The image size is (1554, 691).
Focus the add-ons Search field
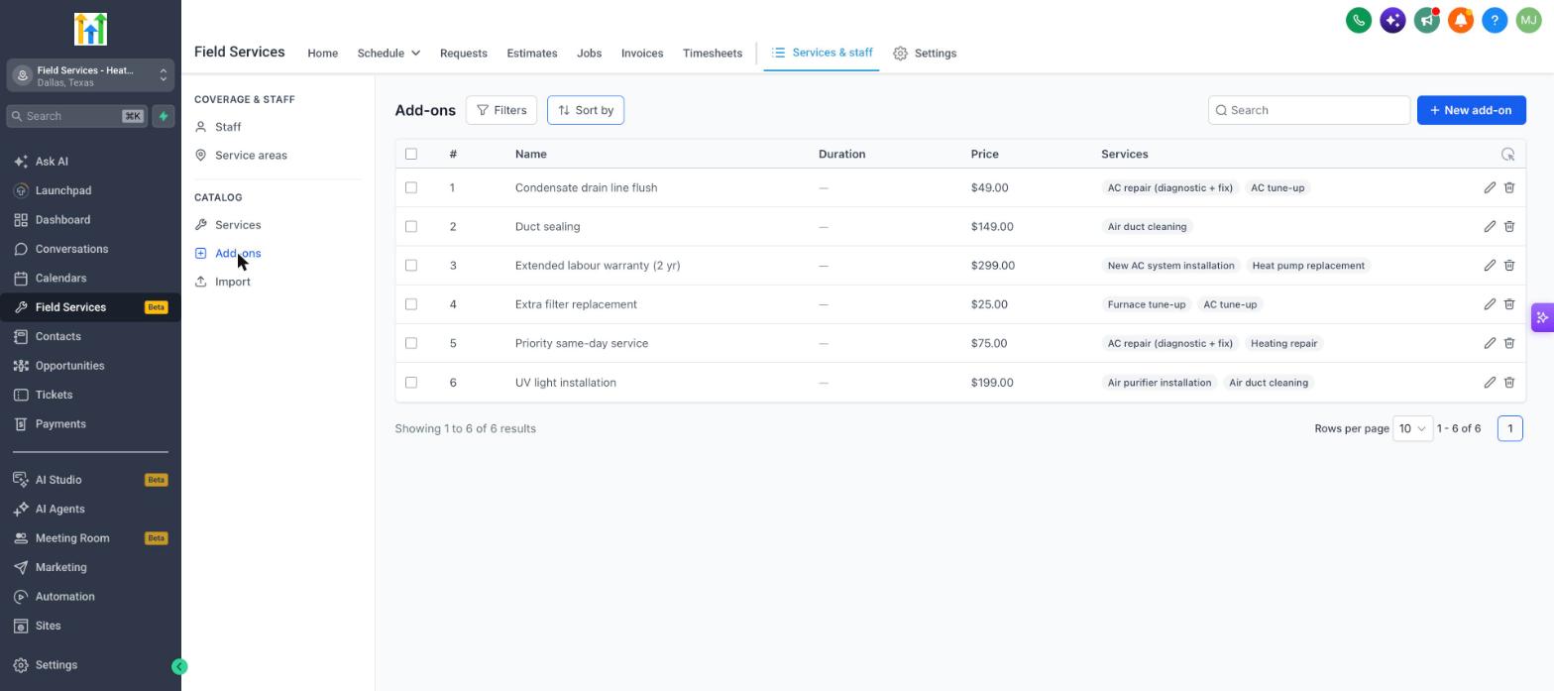[1308, 110]
